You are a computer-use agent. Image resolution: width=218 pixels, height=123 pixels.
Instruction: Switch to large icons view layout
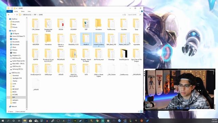click(141, 111)
